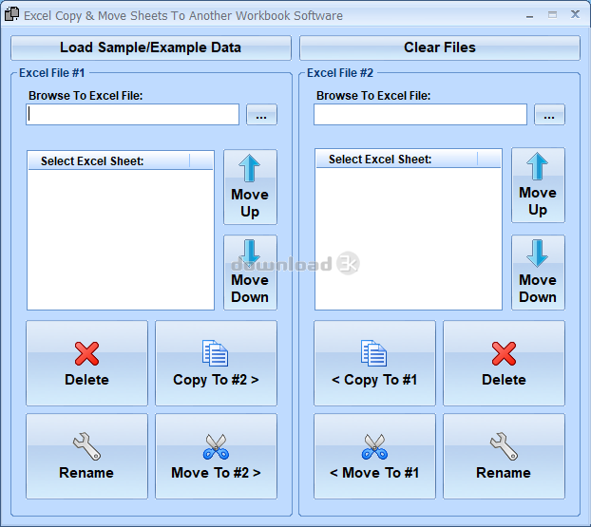Close the application window
Screen dimensions: 591x527
(x=575, y=14)
